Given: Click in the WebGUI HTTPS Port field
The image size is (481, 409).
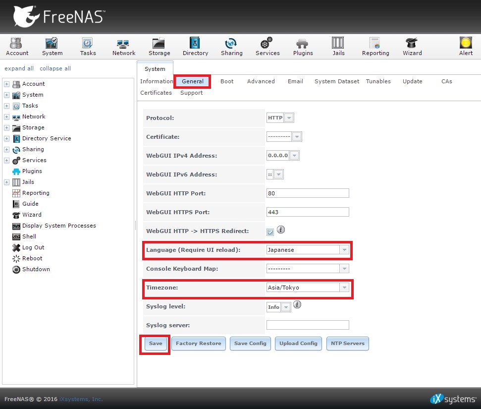Looking at the screenshot, I should coord(308,212).
